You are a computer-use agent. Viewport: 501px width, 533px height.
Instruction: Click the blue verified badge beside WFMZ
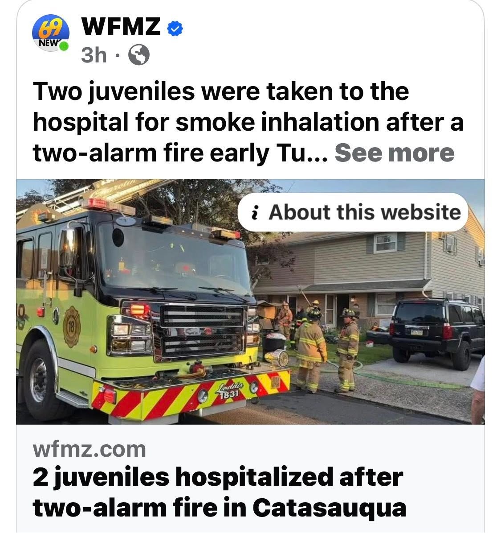[175, 28]
